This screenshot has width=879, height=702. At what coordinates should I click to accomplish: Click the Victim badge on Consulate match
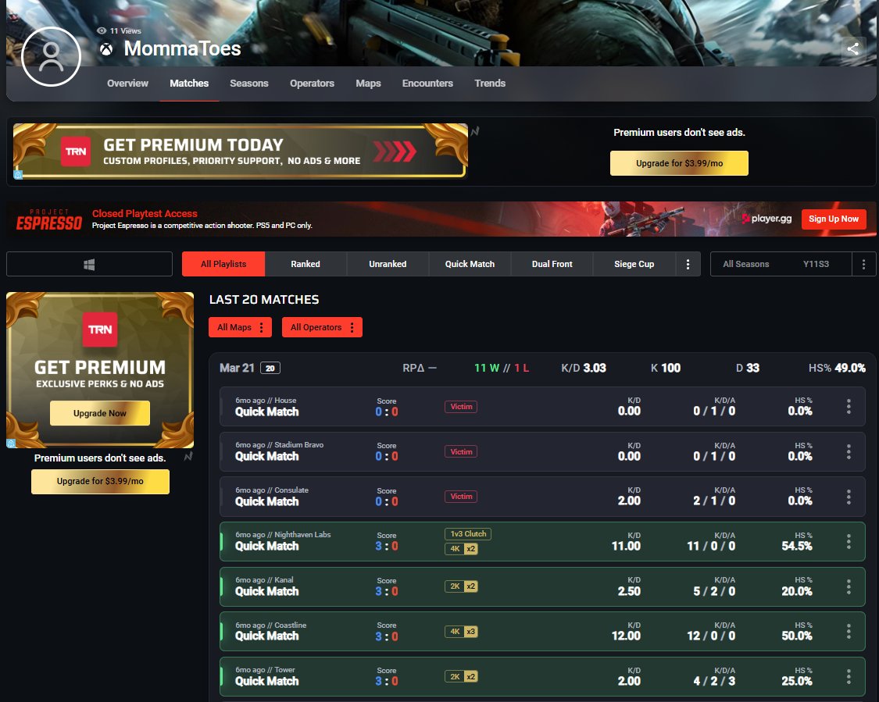[x=461, y=497]
